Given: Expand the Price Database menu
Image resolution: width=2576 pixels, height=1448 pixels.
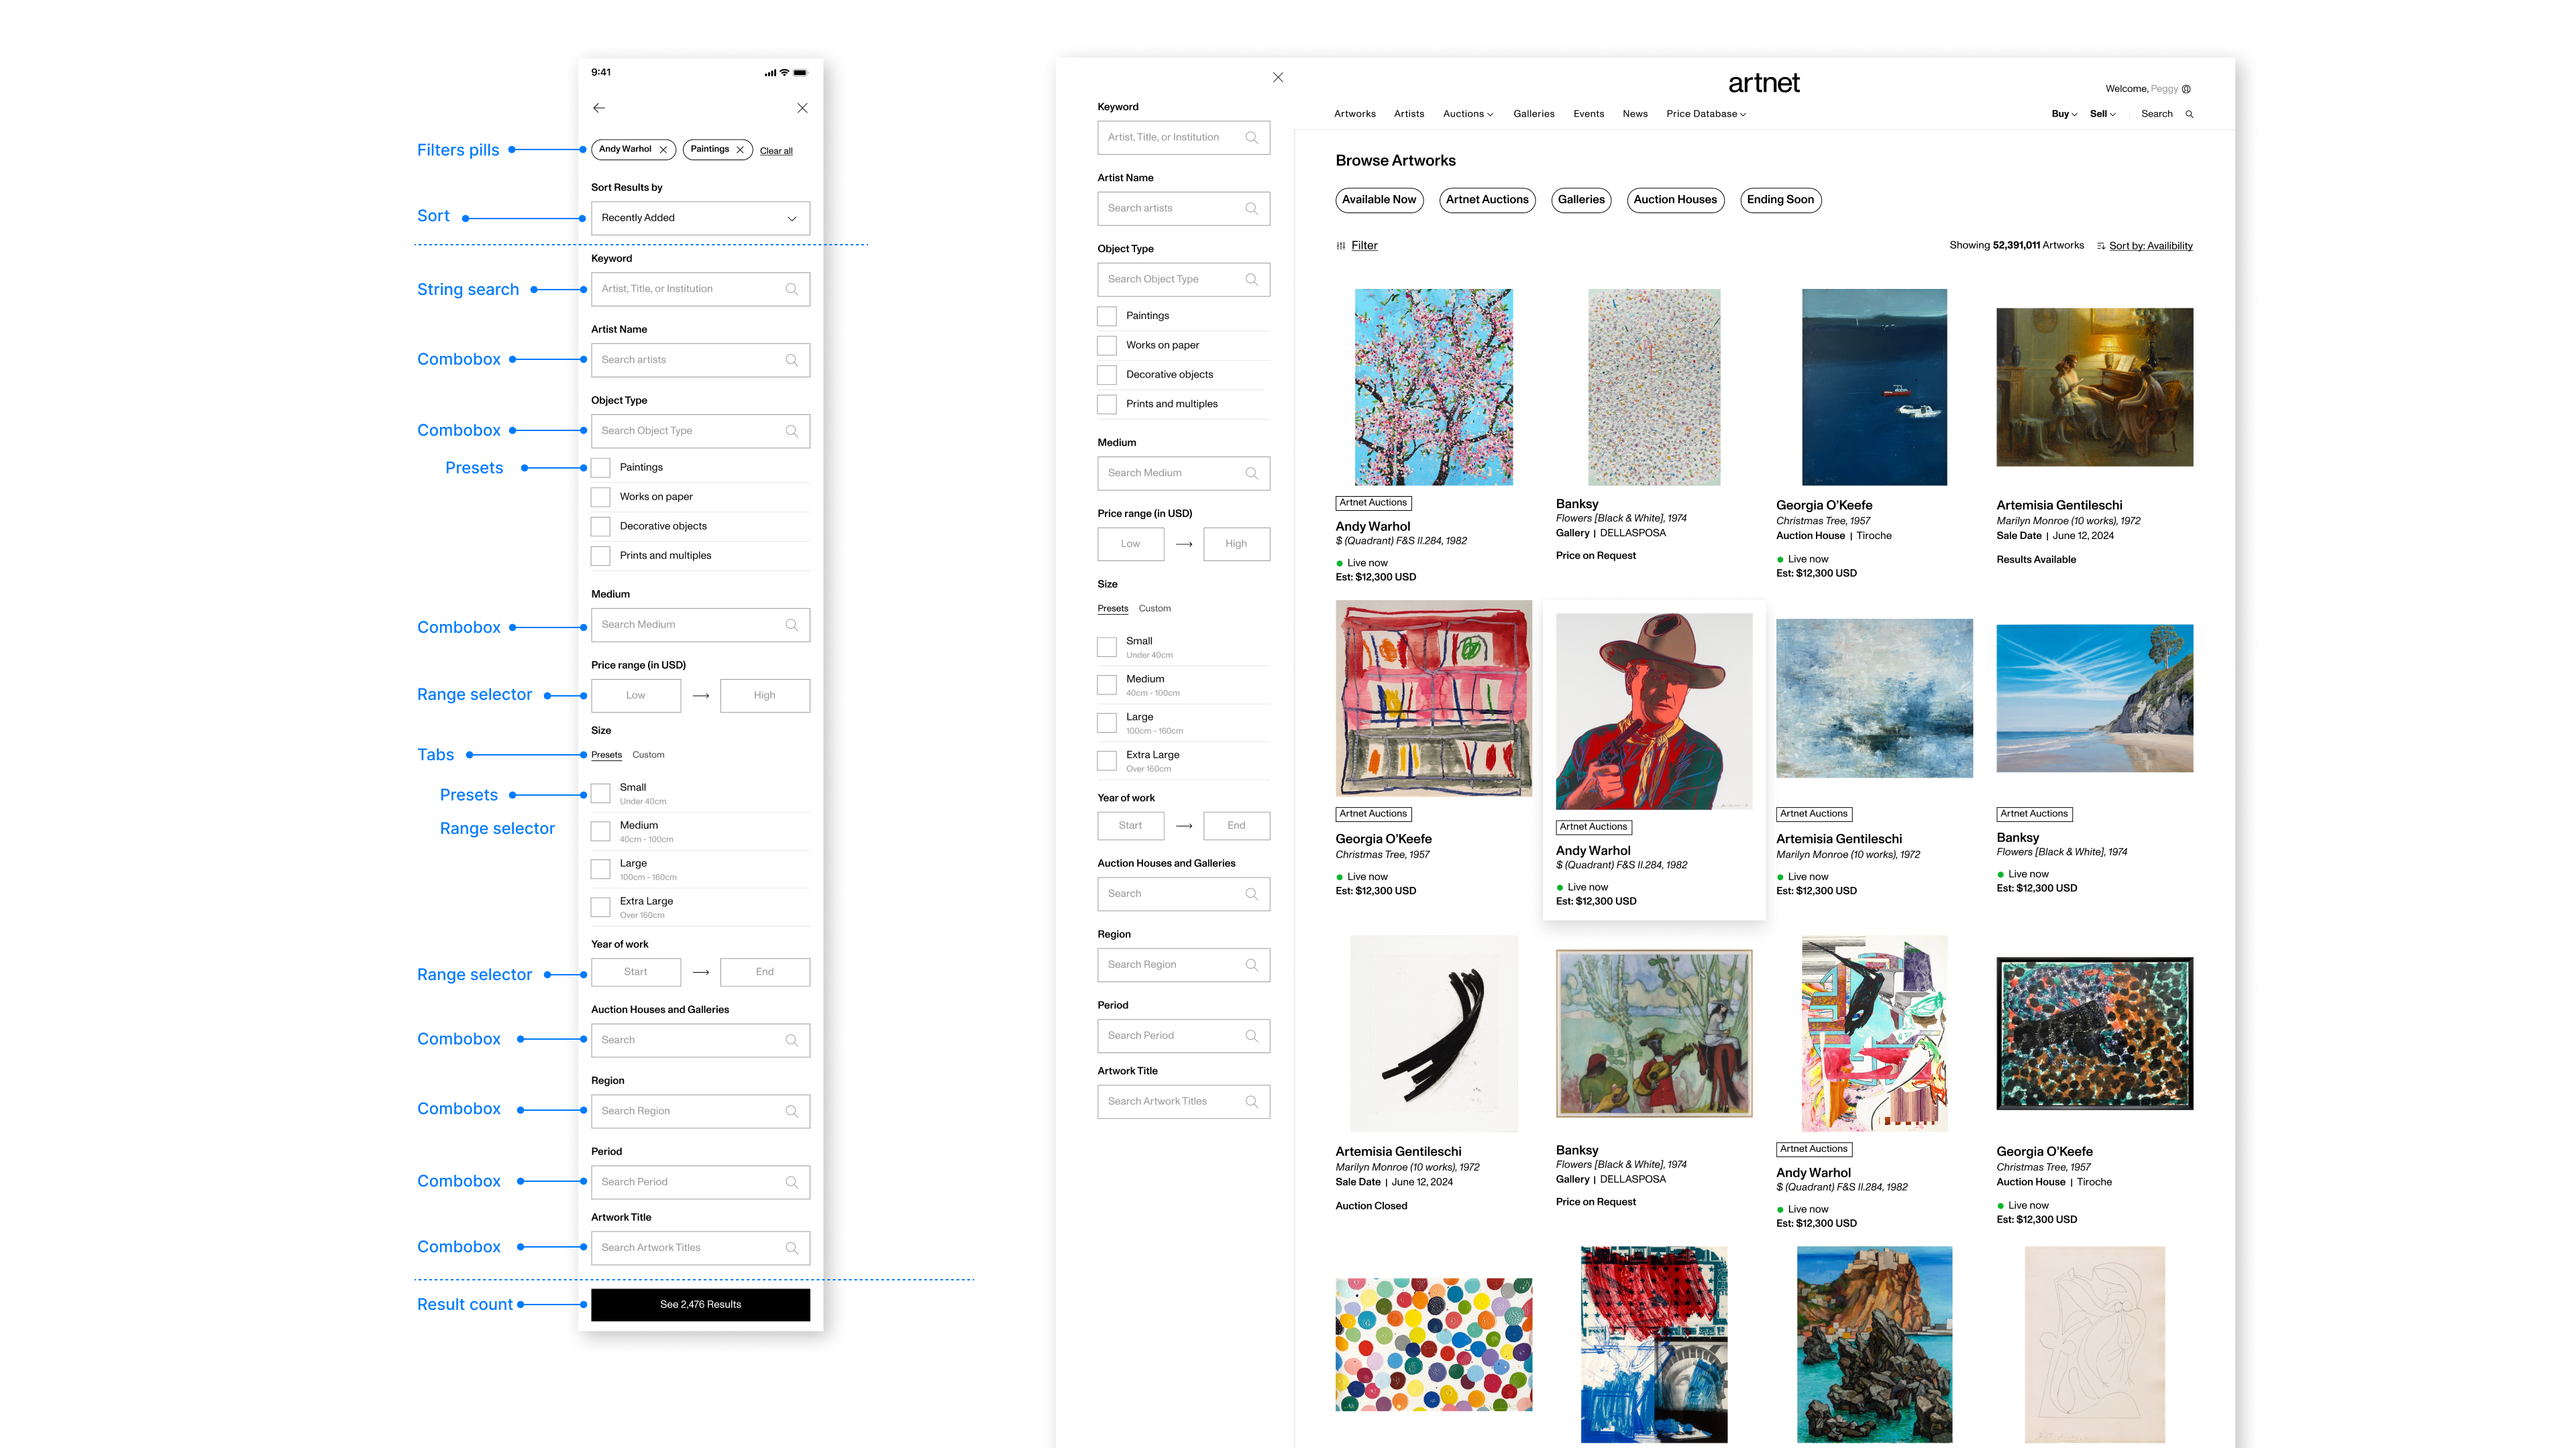Looking at the screenshot, I should pos(1706,114).
